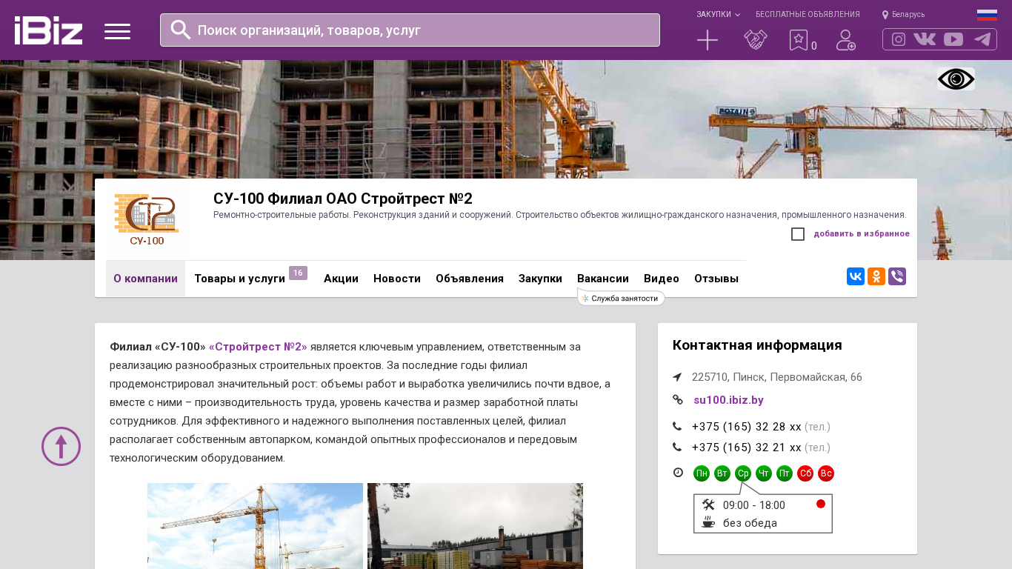Open the Telegram icon in header
The width and height of the screenshot is (1012, 569).
click(982, 39)
